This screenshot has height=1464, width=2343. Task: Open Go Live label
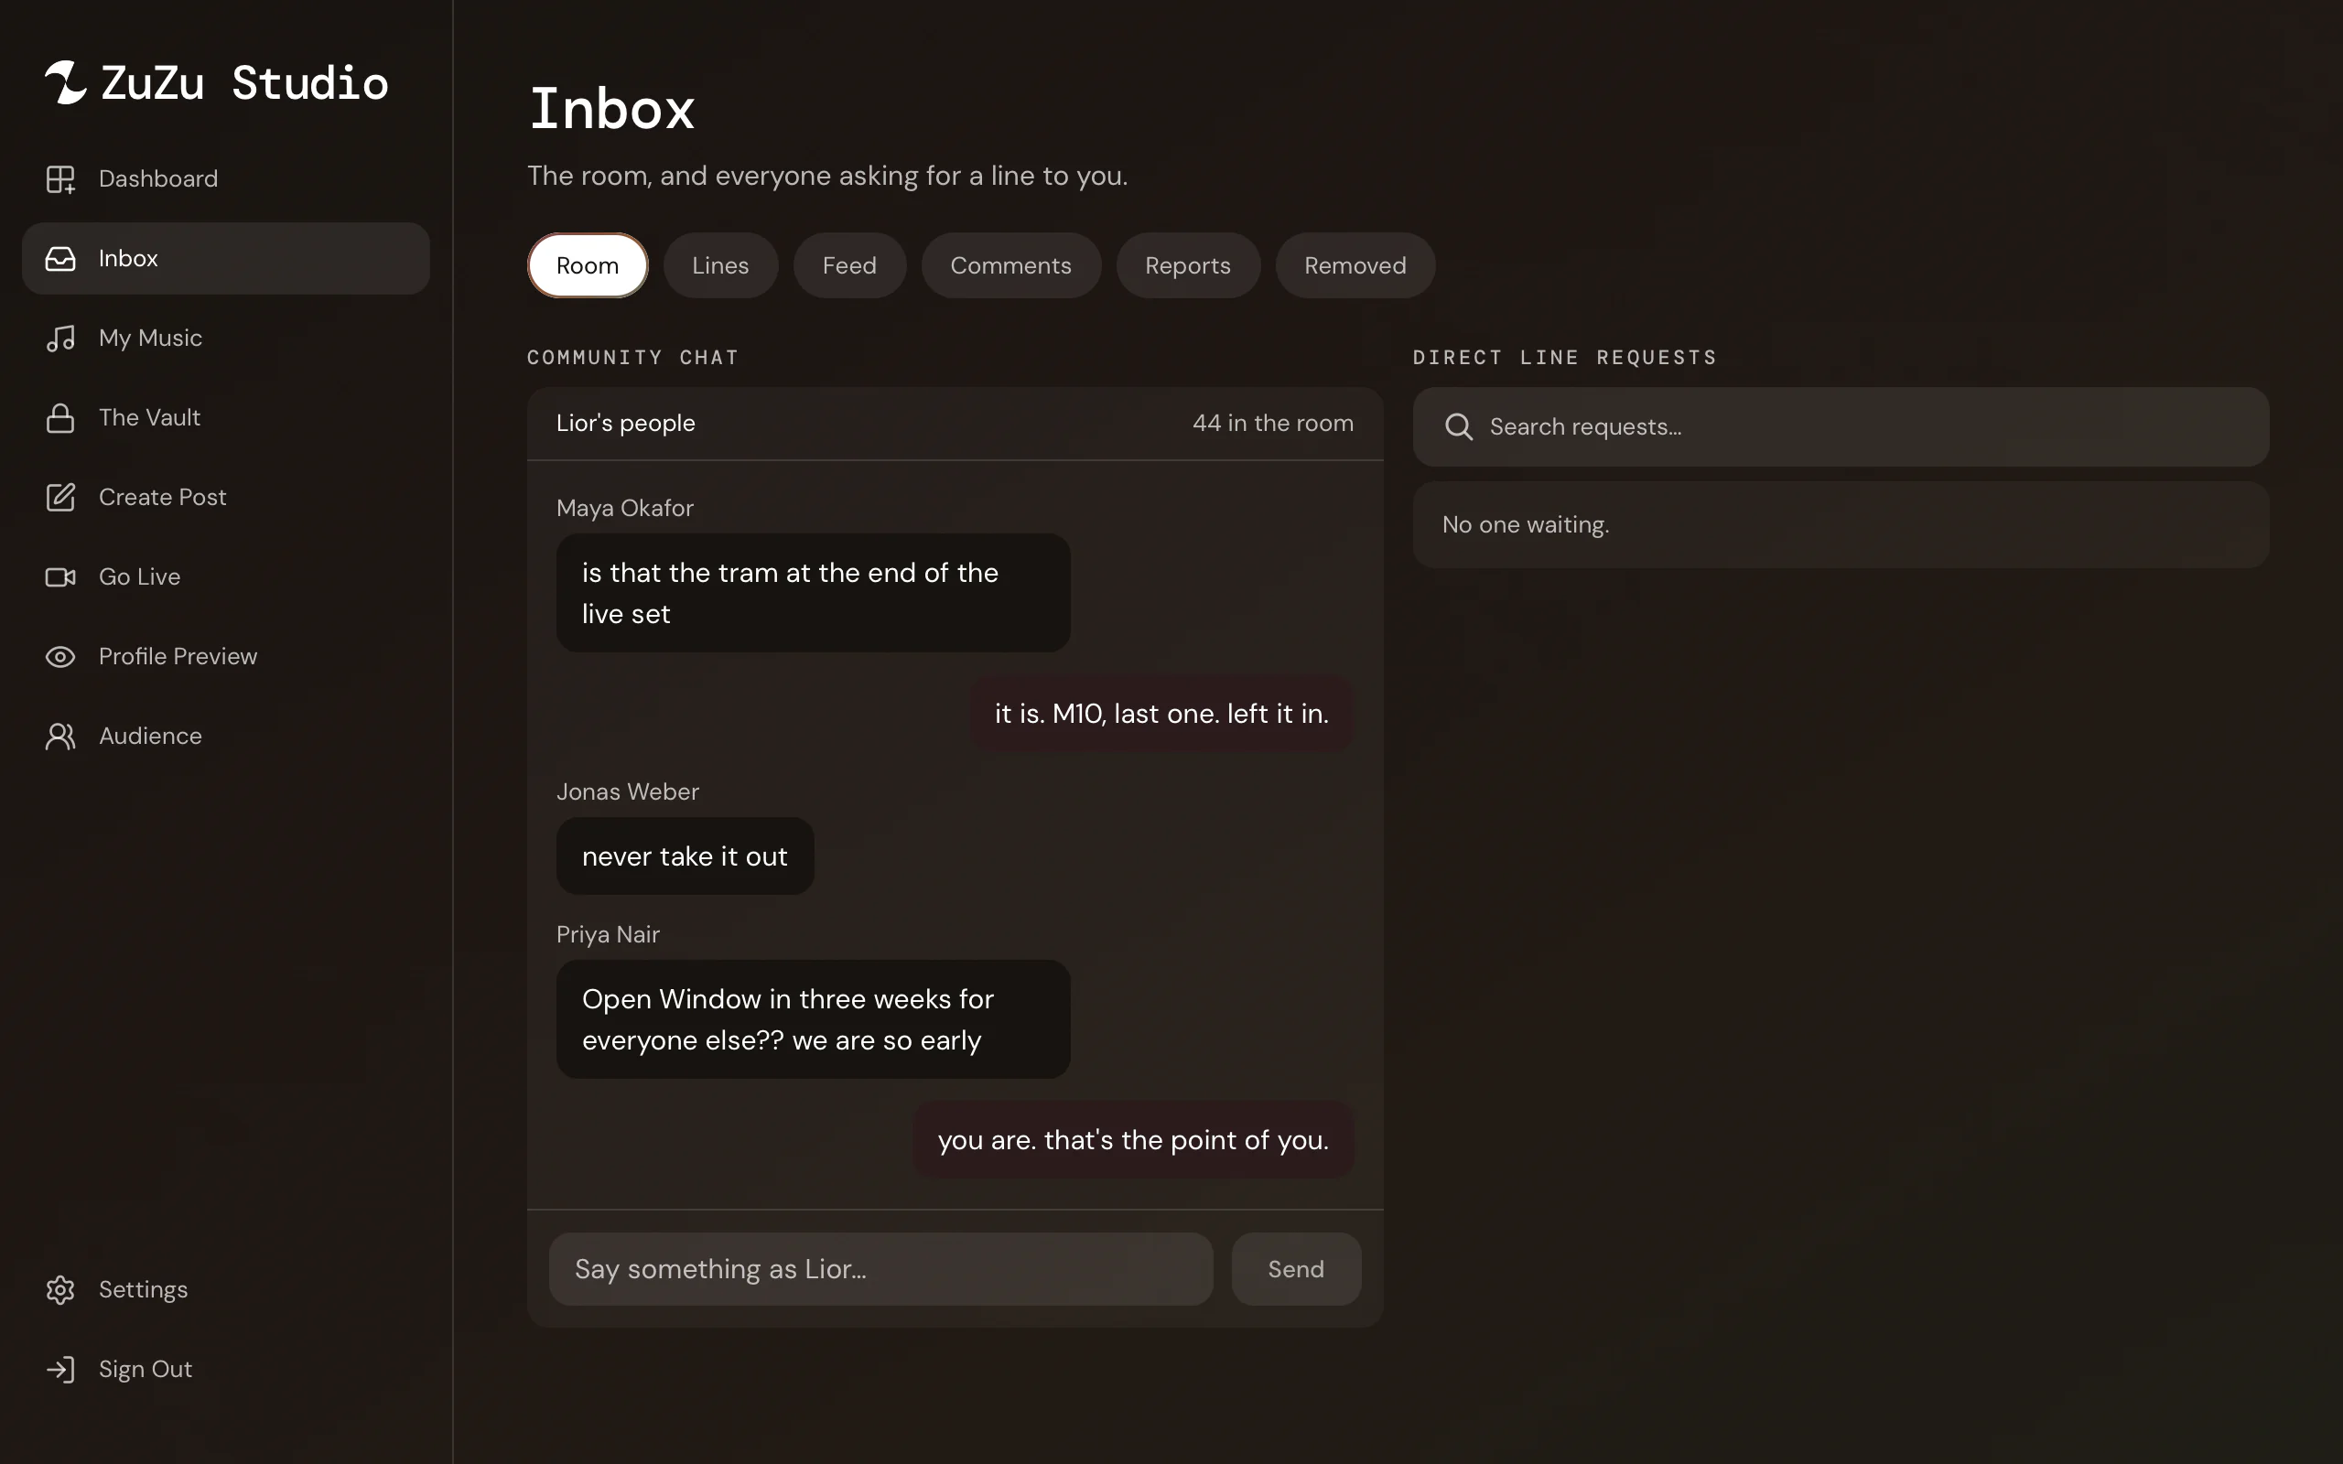[139, 577]
